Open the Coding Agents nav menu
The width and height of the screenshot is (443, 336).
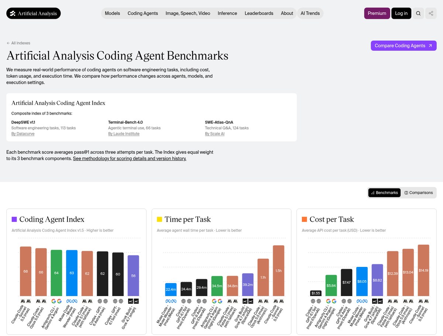click(x=143, y=13)
